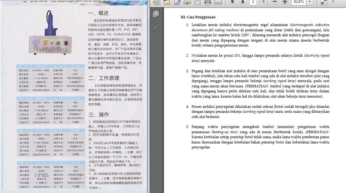Zoom in with plus button

(x=285, y=2)
